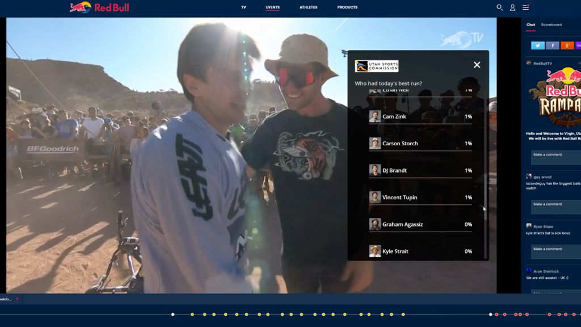Screen dimensions: 581x327
Task: Open the Athletes menu item
Action: [308, 7]
